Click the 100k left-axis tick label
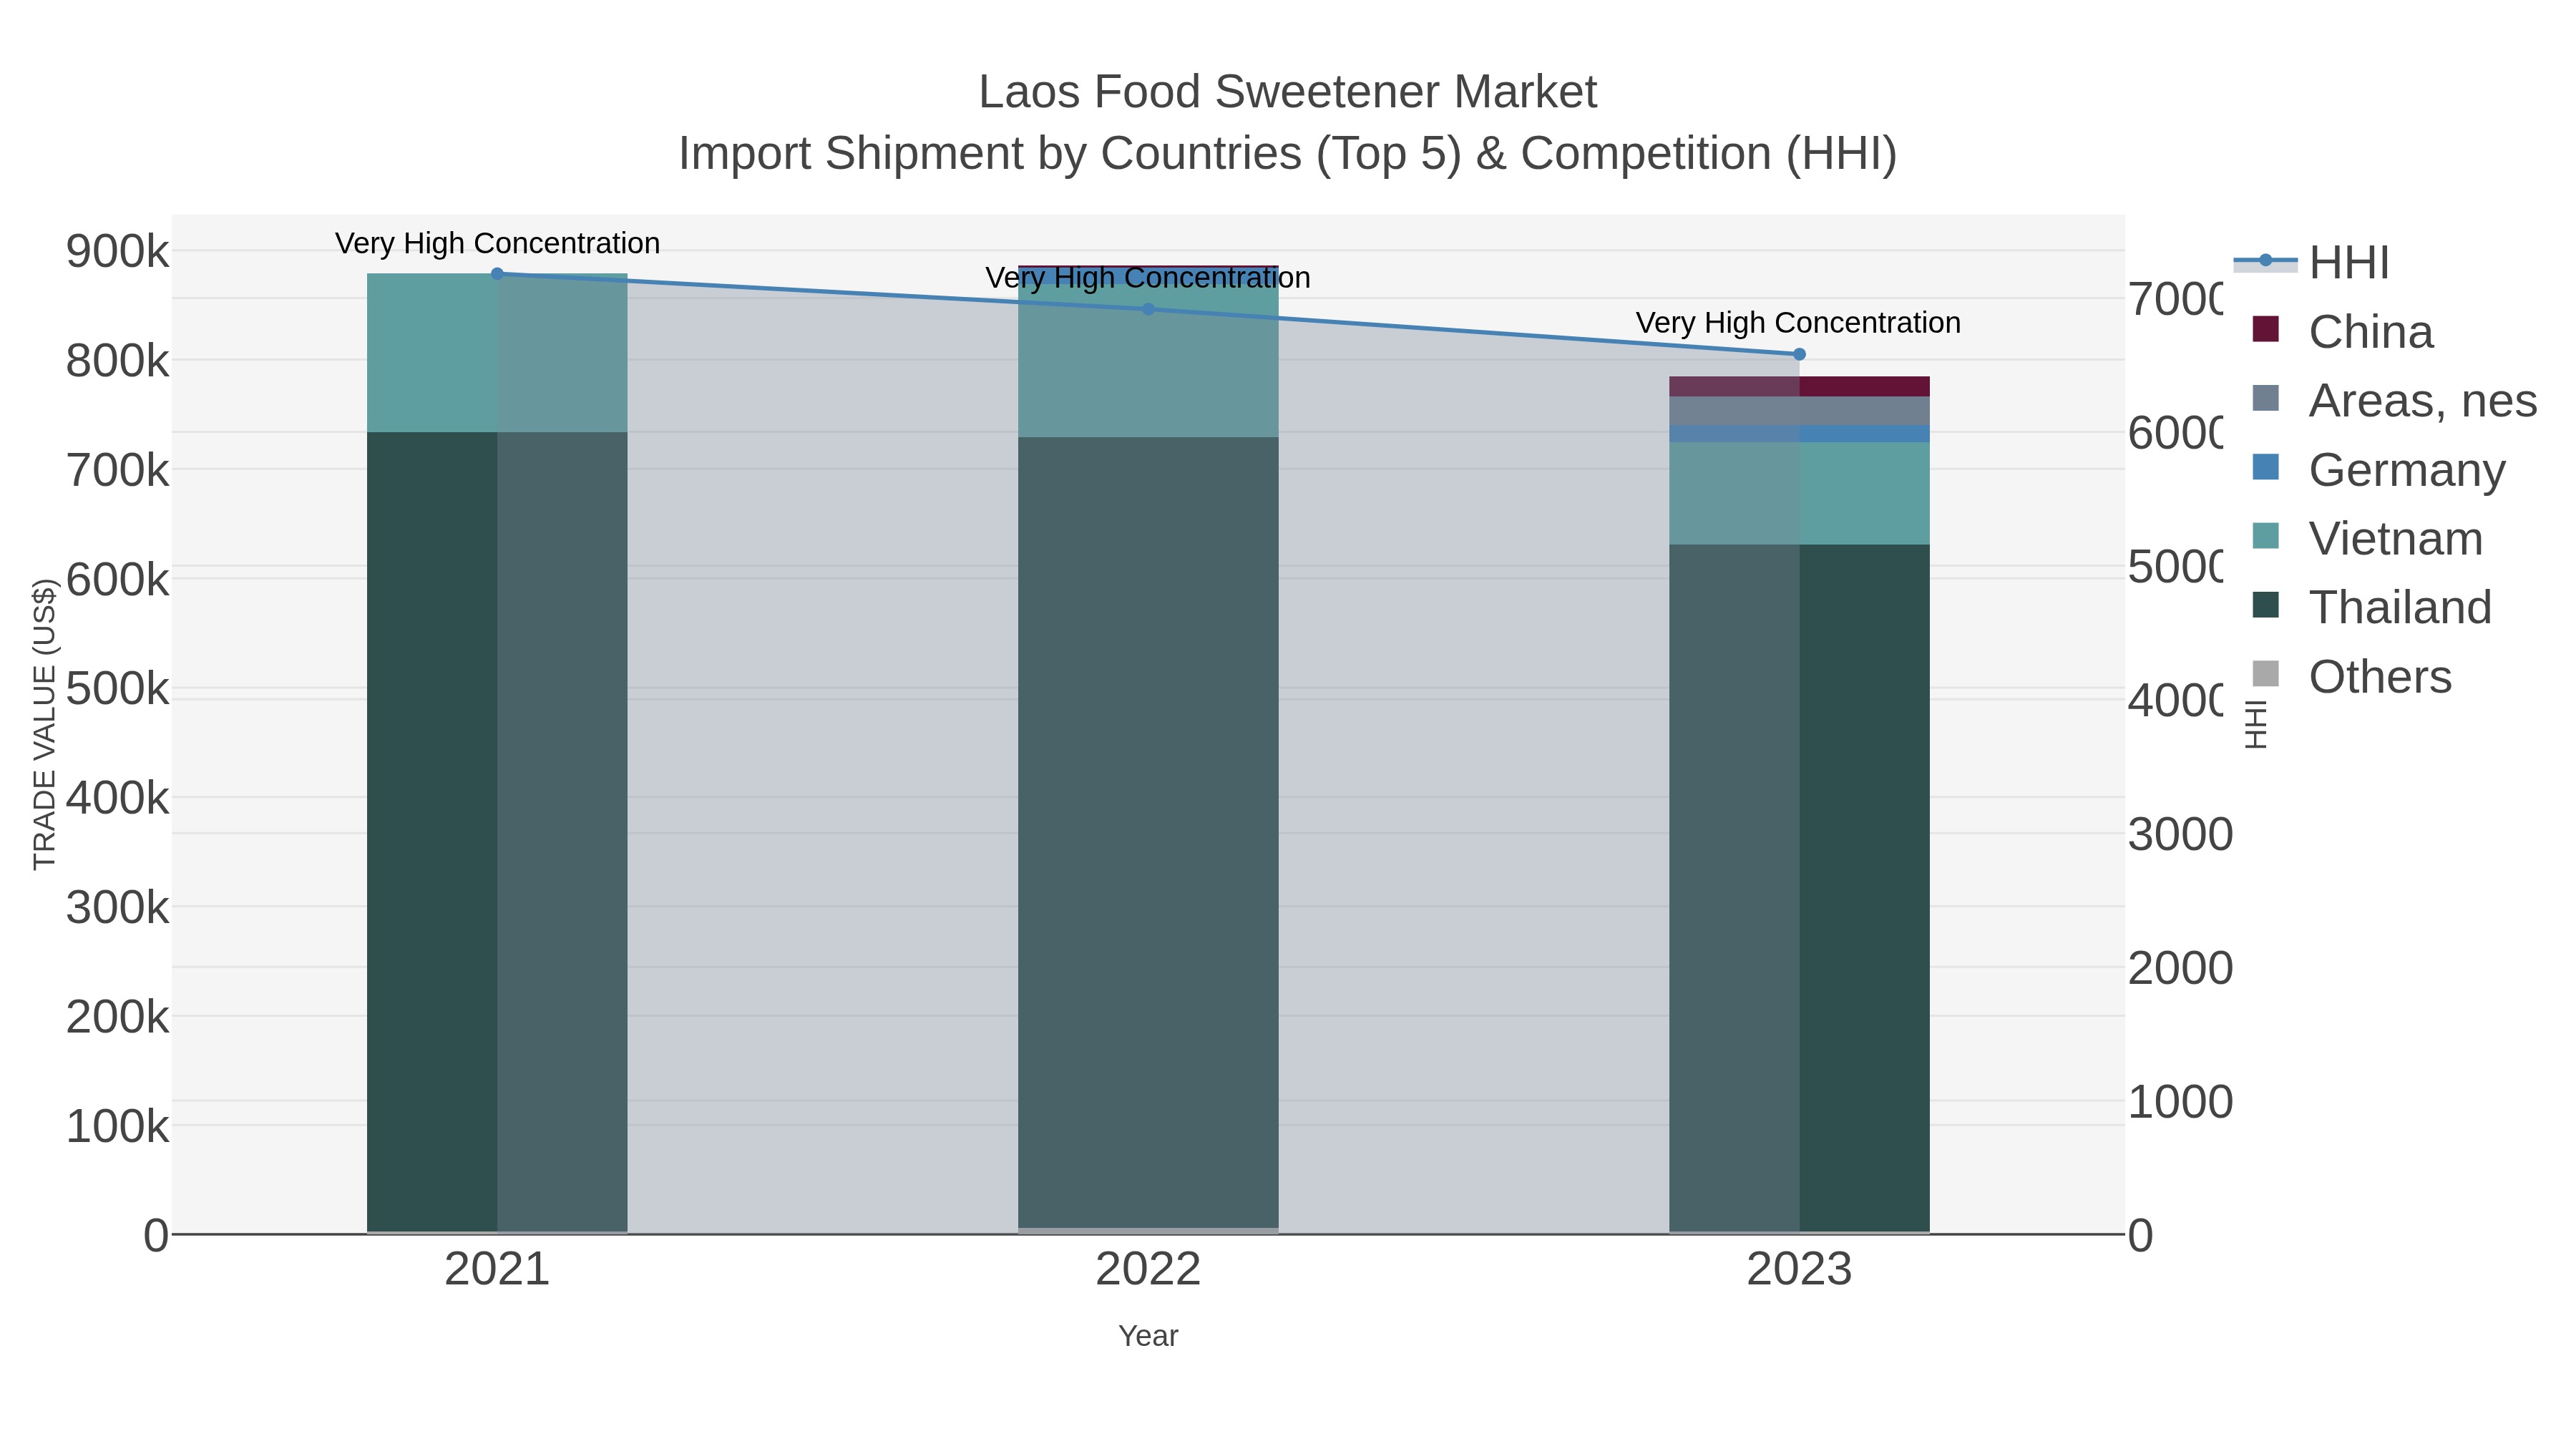 point(118,1127)
